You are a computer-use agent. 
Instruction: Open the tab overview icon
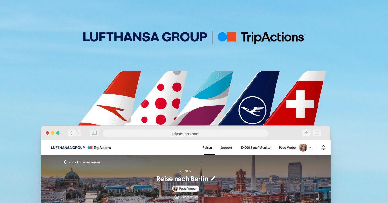(317, 133)
